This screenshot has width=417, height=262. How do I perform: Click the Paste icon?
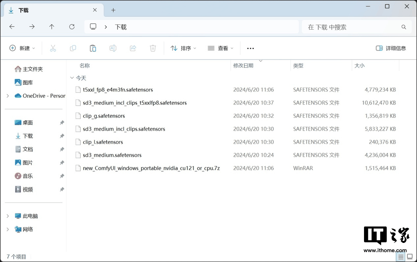coord(93,48)
